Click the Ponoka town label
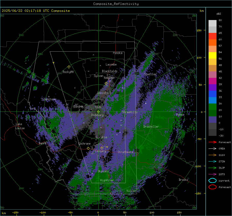The image size is (232, 216). (x=118, y=53)
